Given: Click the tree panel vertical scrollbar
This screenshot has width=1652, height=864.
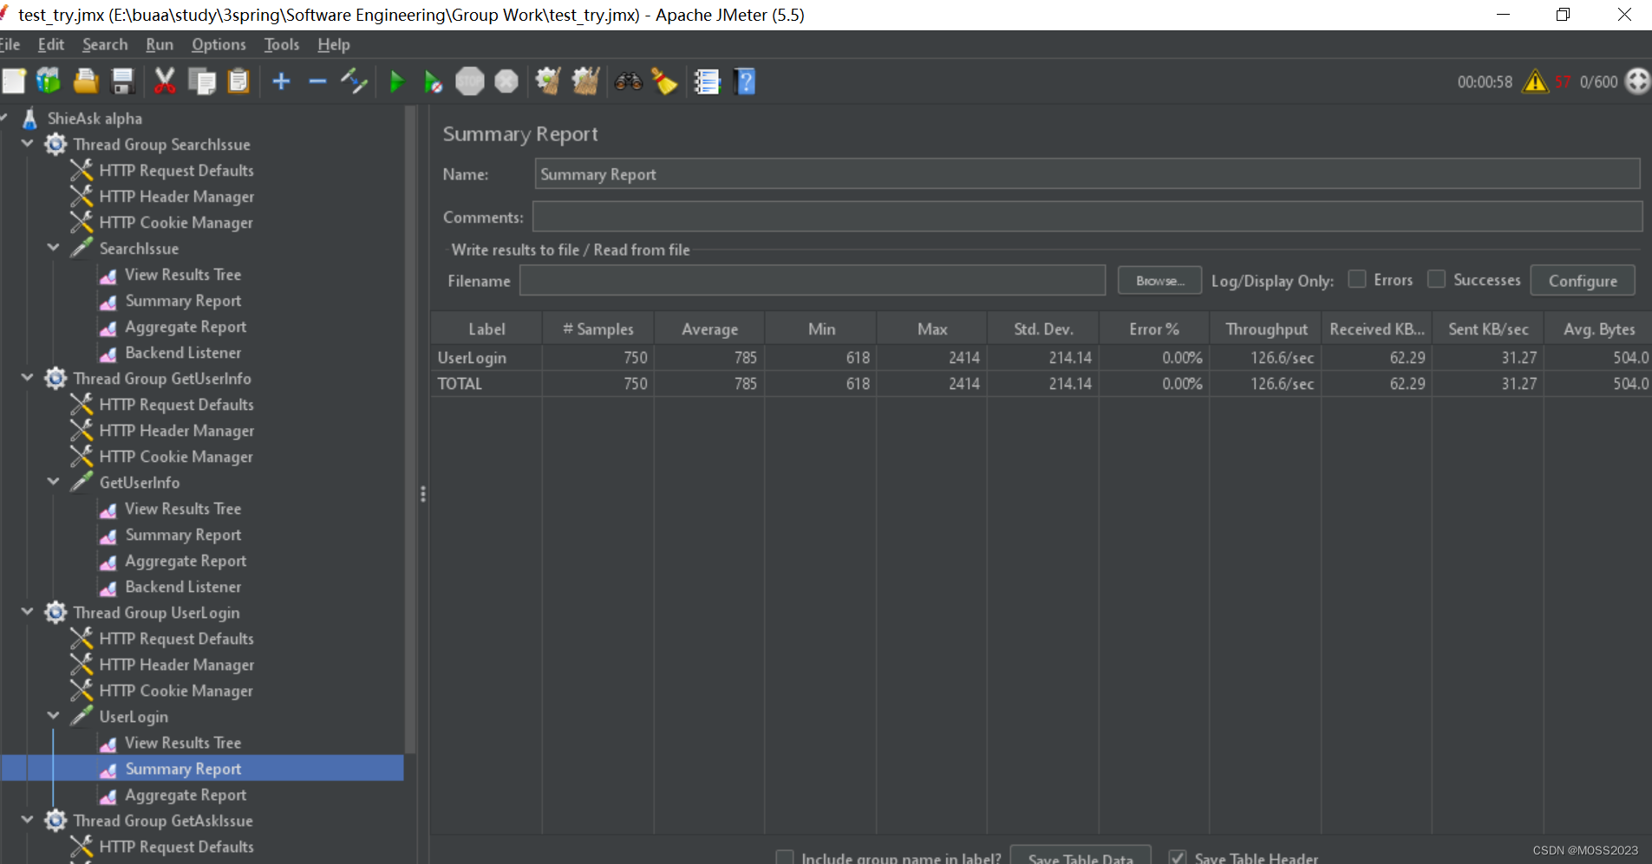Looking at the screenshot, I should click(x=411, y=430).
